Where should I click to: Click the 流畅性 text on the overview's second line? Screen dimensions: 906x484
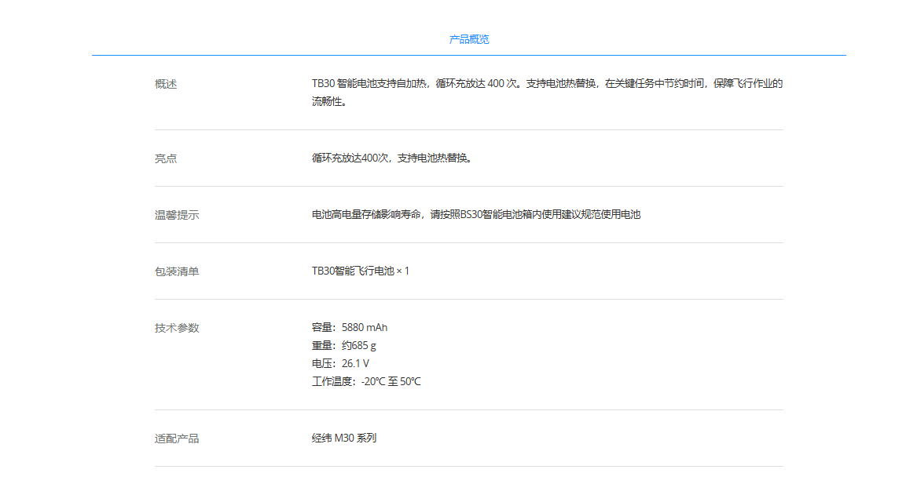[x=329, y=102]
